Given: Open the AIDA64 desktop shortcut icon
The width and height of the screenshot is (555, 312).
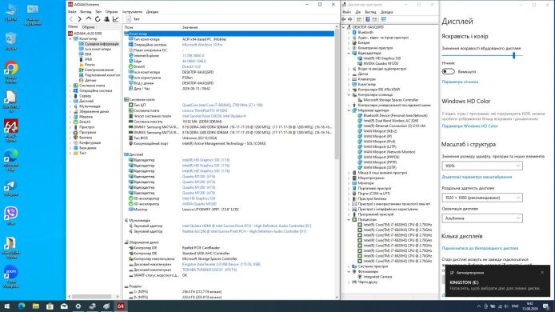Looking at the screenshot, I should pyautogui.click(x=10, y=130).
